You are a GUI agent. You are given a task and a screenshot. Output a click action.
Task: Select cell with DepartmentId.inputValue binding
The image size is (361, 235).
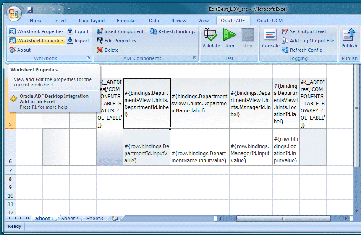click(147, 147)
